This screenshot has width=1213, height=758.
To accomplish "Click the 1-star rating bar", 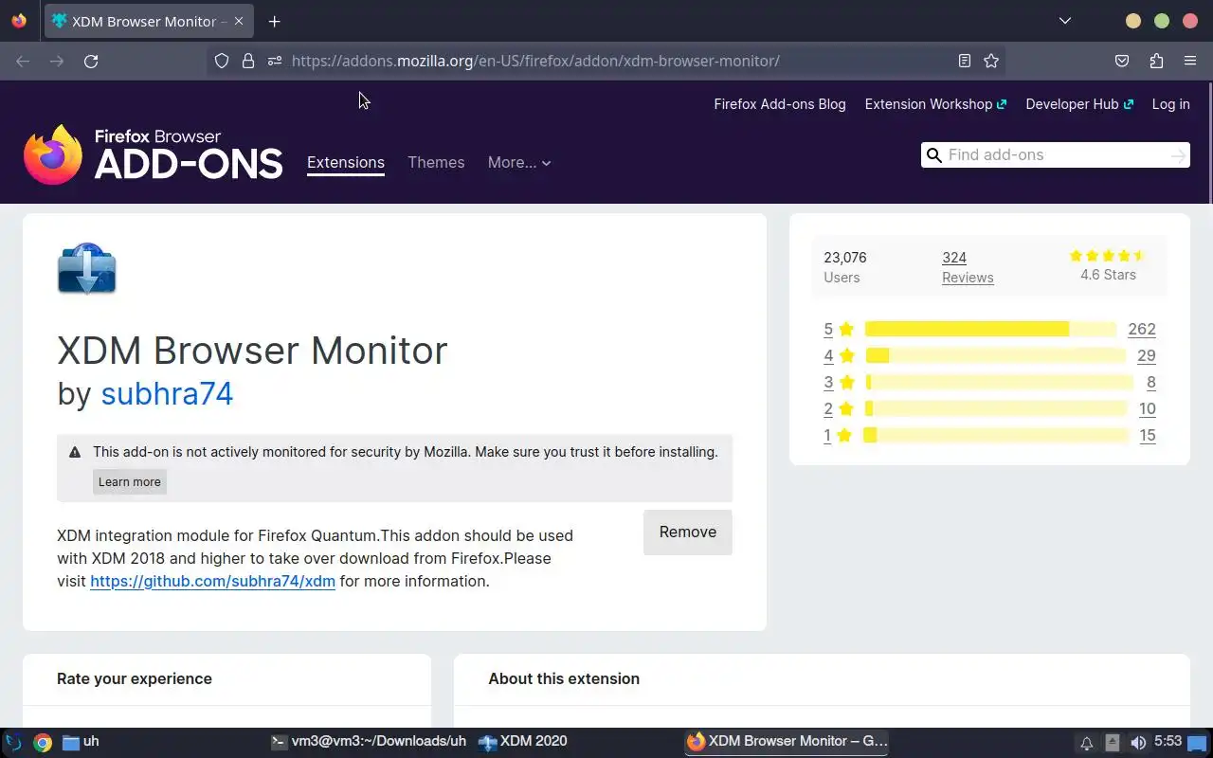I will (996, 435).
